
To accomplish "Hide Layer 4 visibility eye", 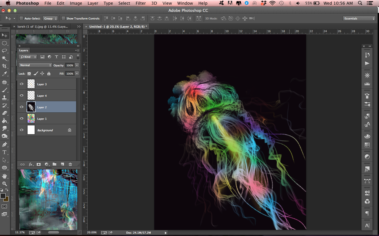I will [x=22, y=96].
